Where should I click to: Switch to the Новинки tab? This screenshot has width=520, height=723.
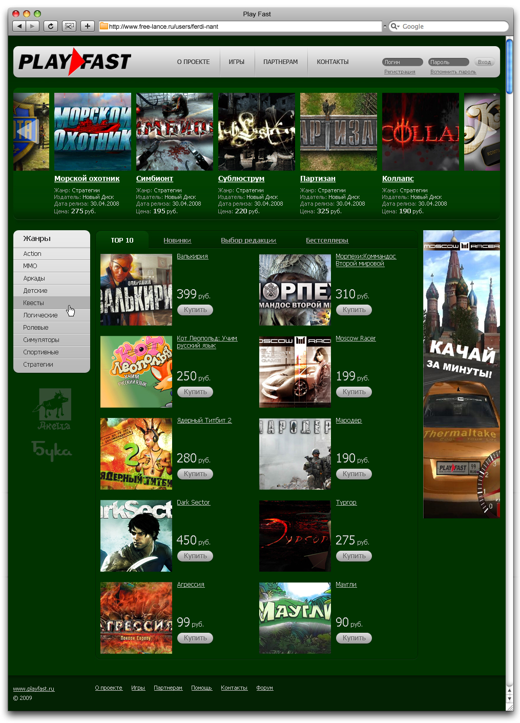click(x=177, y=240)
